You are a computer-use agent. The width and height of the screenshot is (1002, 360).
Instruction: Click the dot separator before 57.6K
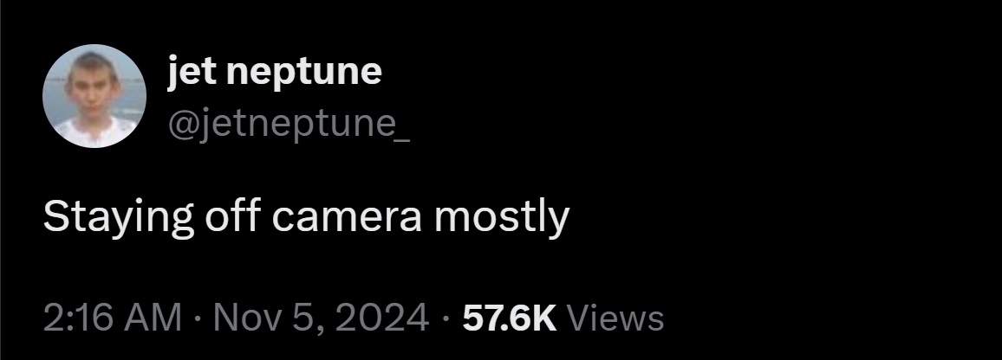(446, 318)
